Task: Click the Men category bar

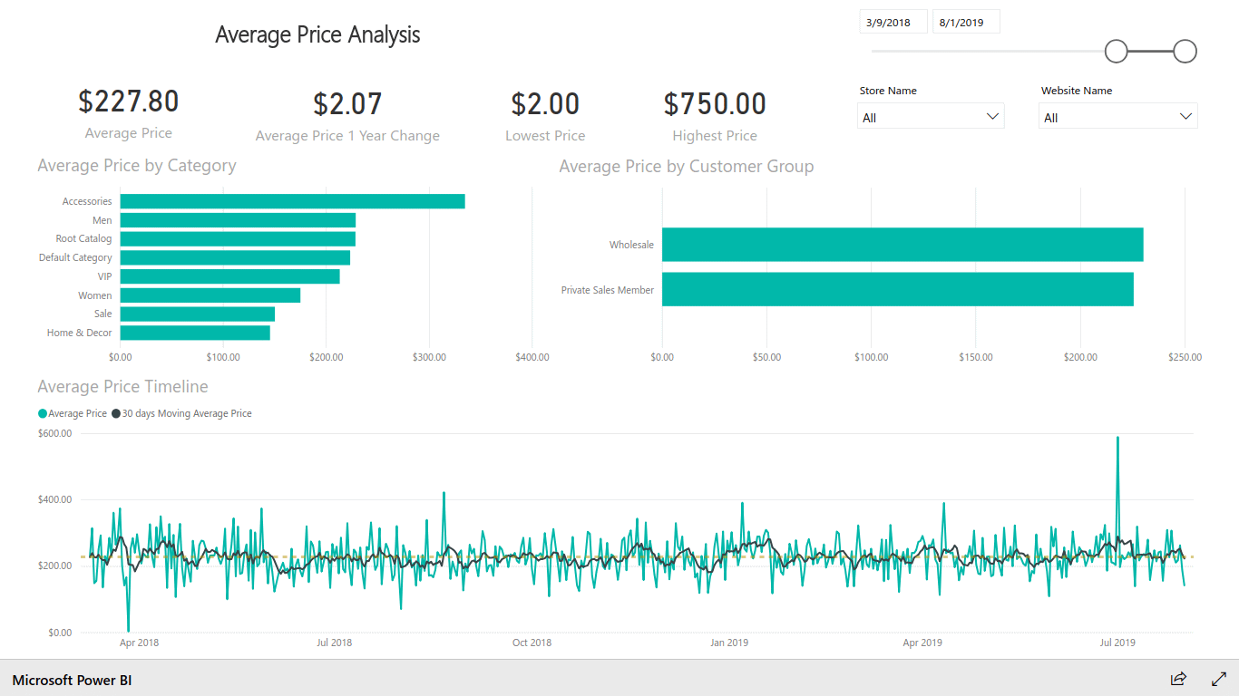Action: [x=239, y=219]
